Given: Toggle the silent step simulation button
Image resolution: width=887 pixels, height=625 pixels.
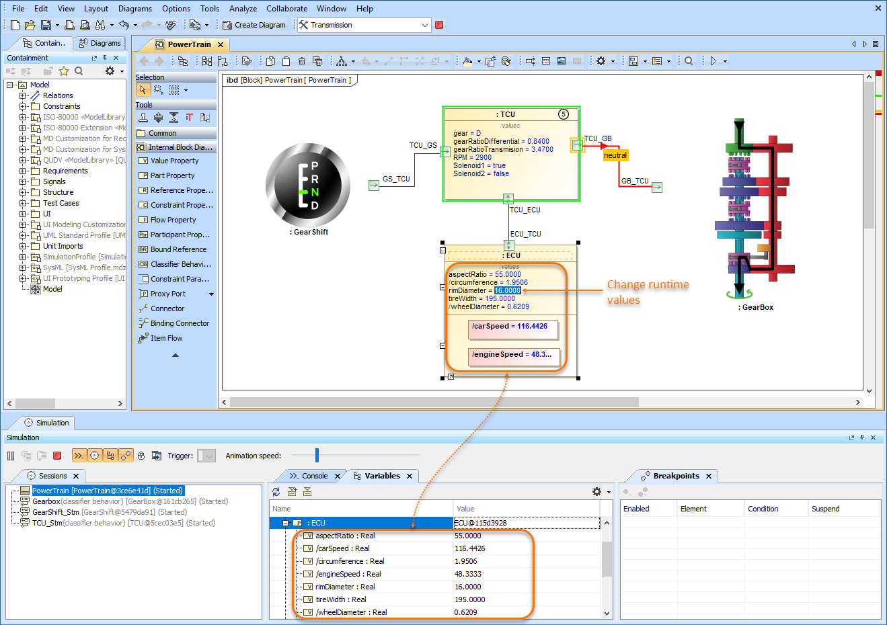Looking at the screenshot, I should (79, 456).
